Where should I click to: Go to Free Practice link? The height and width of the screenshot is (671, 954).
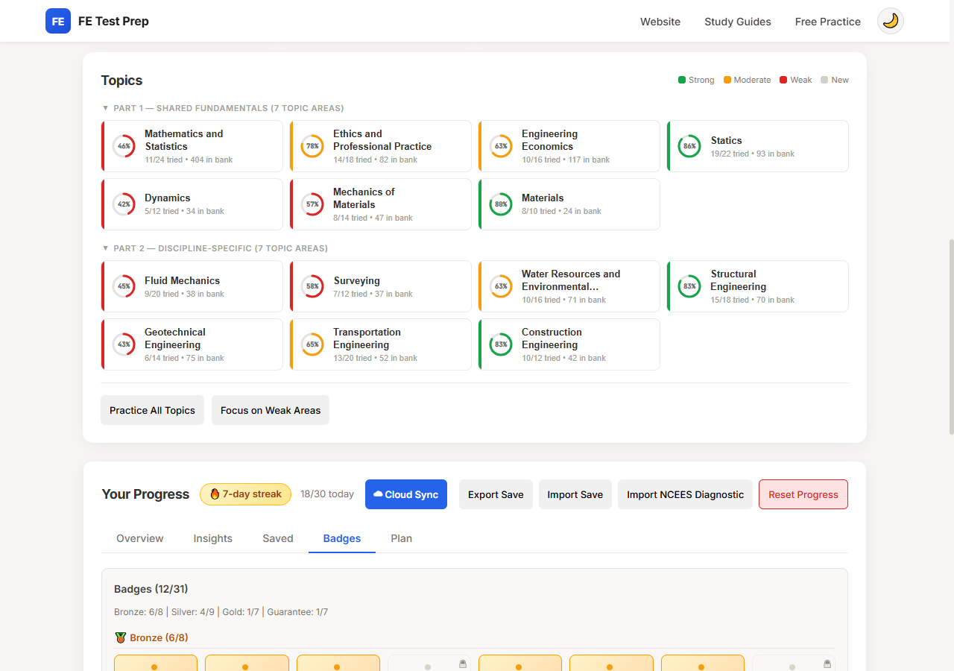[828, 22]
